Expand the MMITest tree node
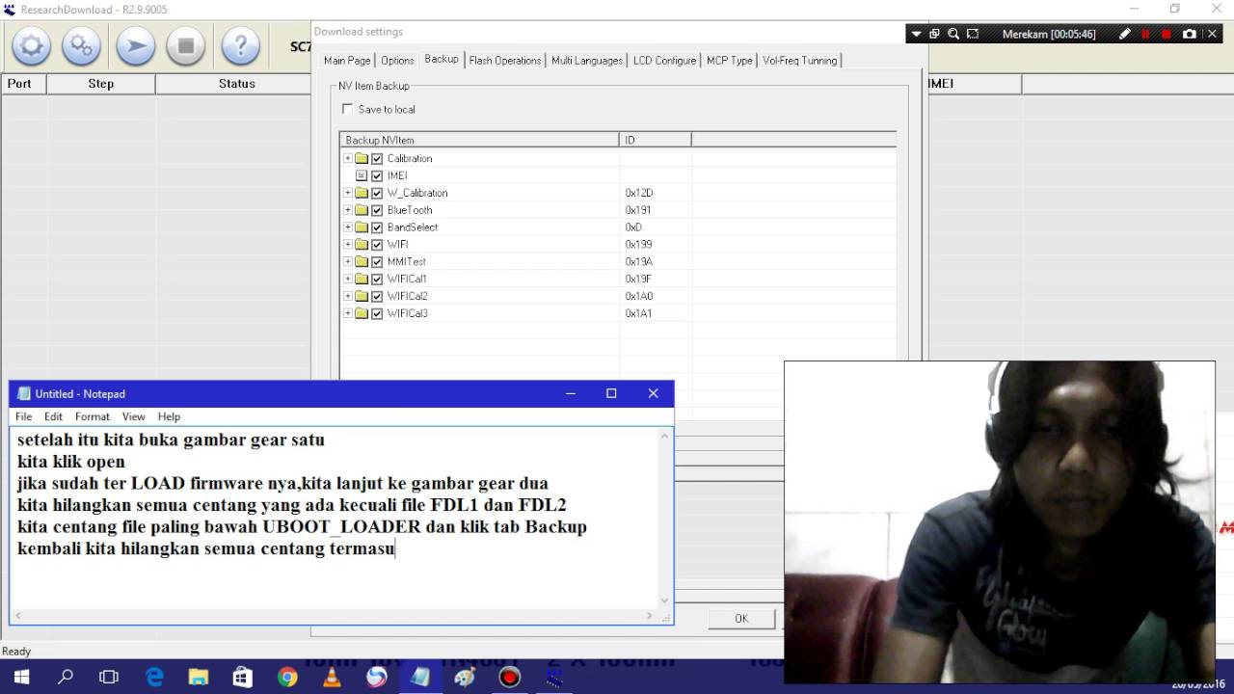Image resolution: width=1234 pixels, height=694 pixels. pyautogui.click(x=348, y=262)
